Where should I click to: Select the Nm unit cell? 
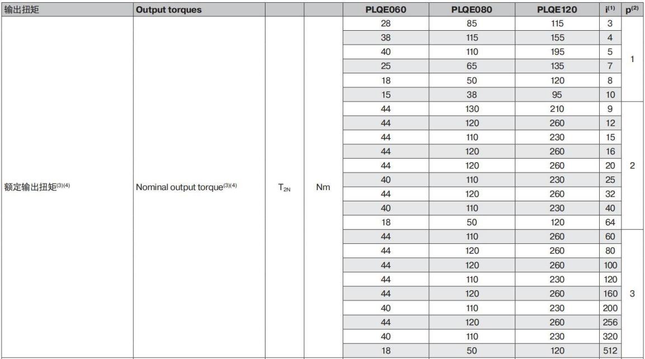coord(322,188)
